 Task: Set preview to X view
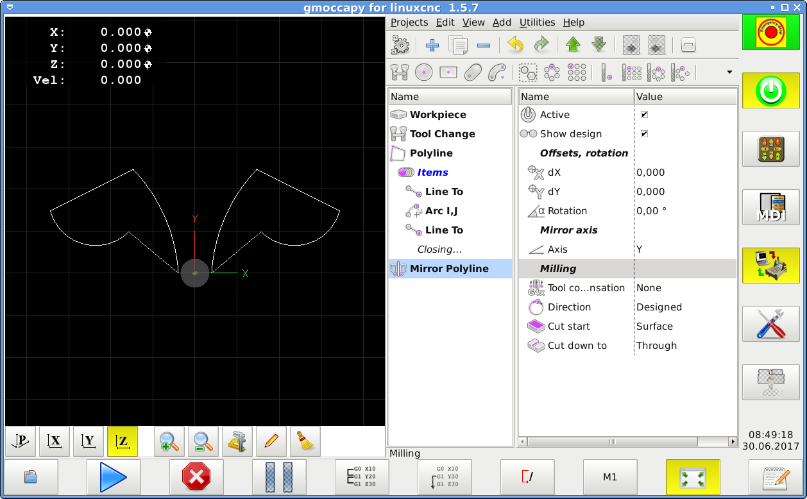[55, 441]
